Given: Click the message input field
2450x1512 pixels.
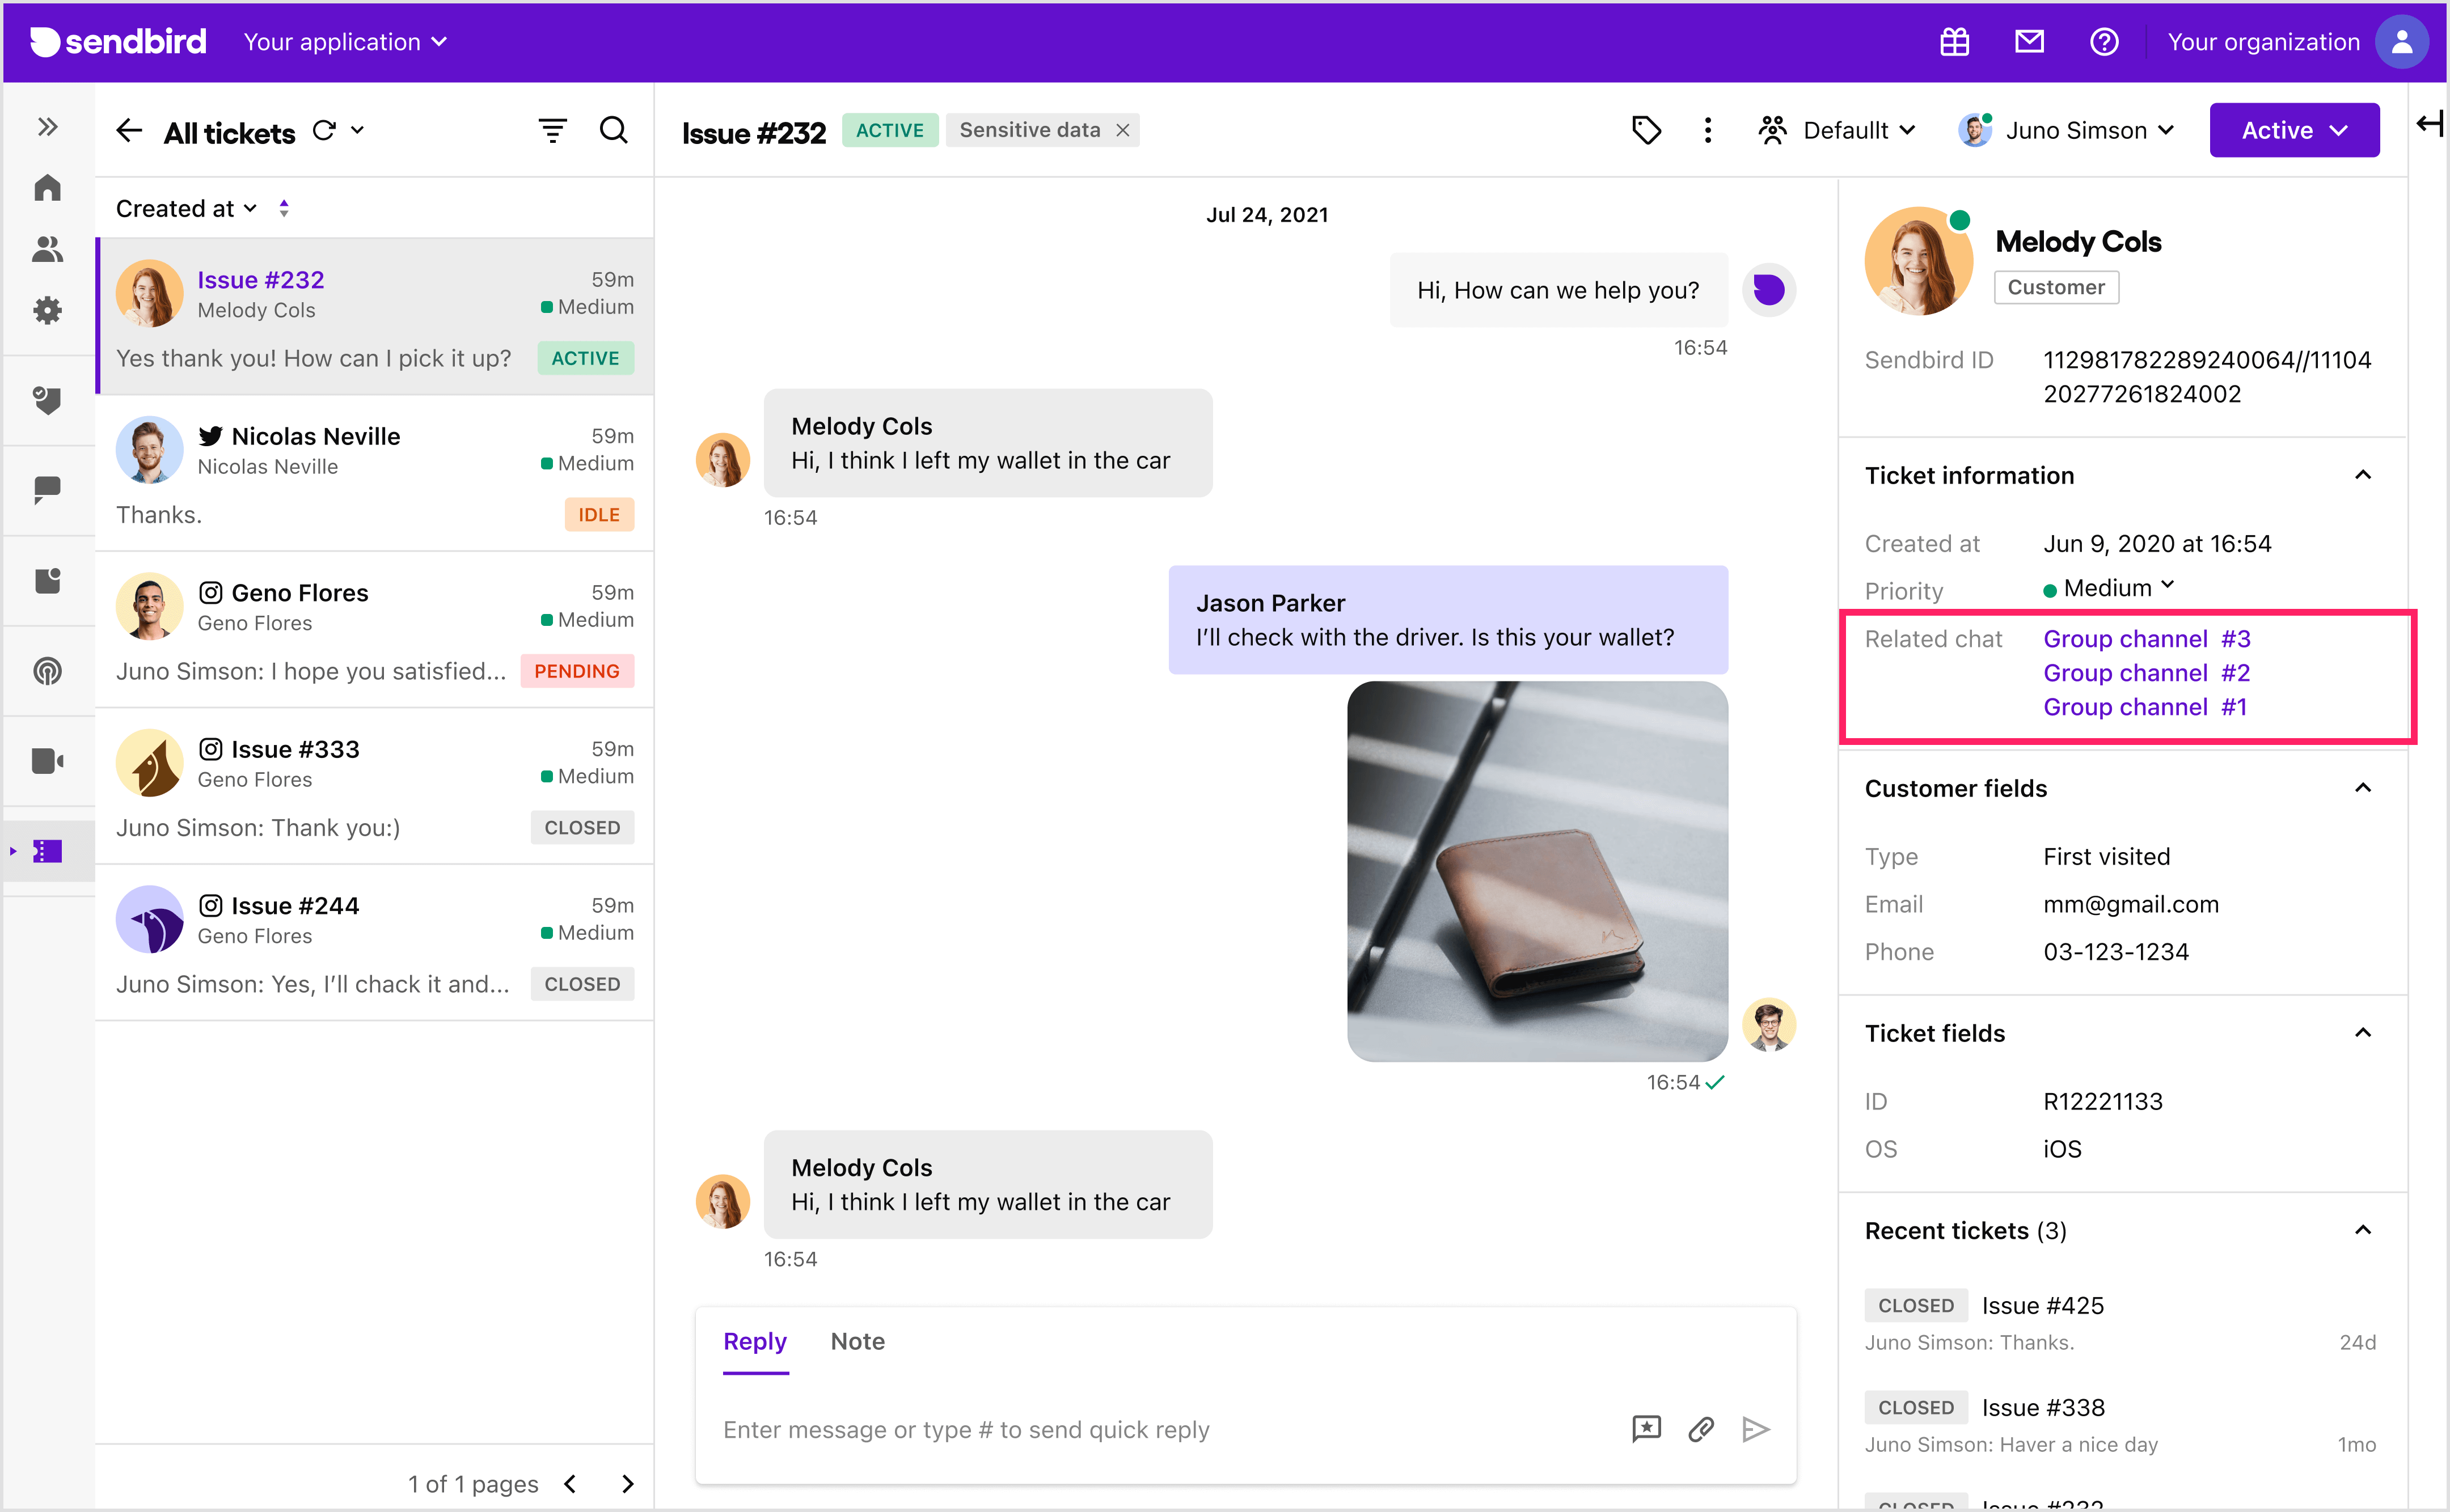Looking at the screenshot, I should click(x=1100, y=1429).
